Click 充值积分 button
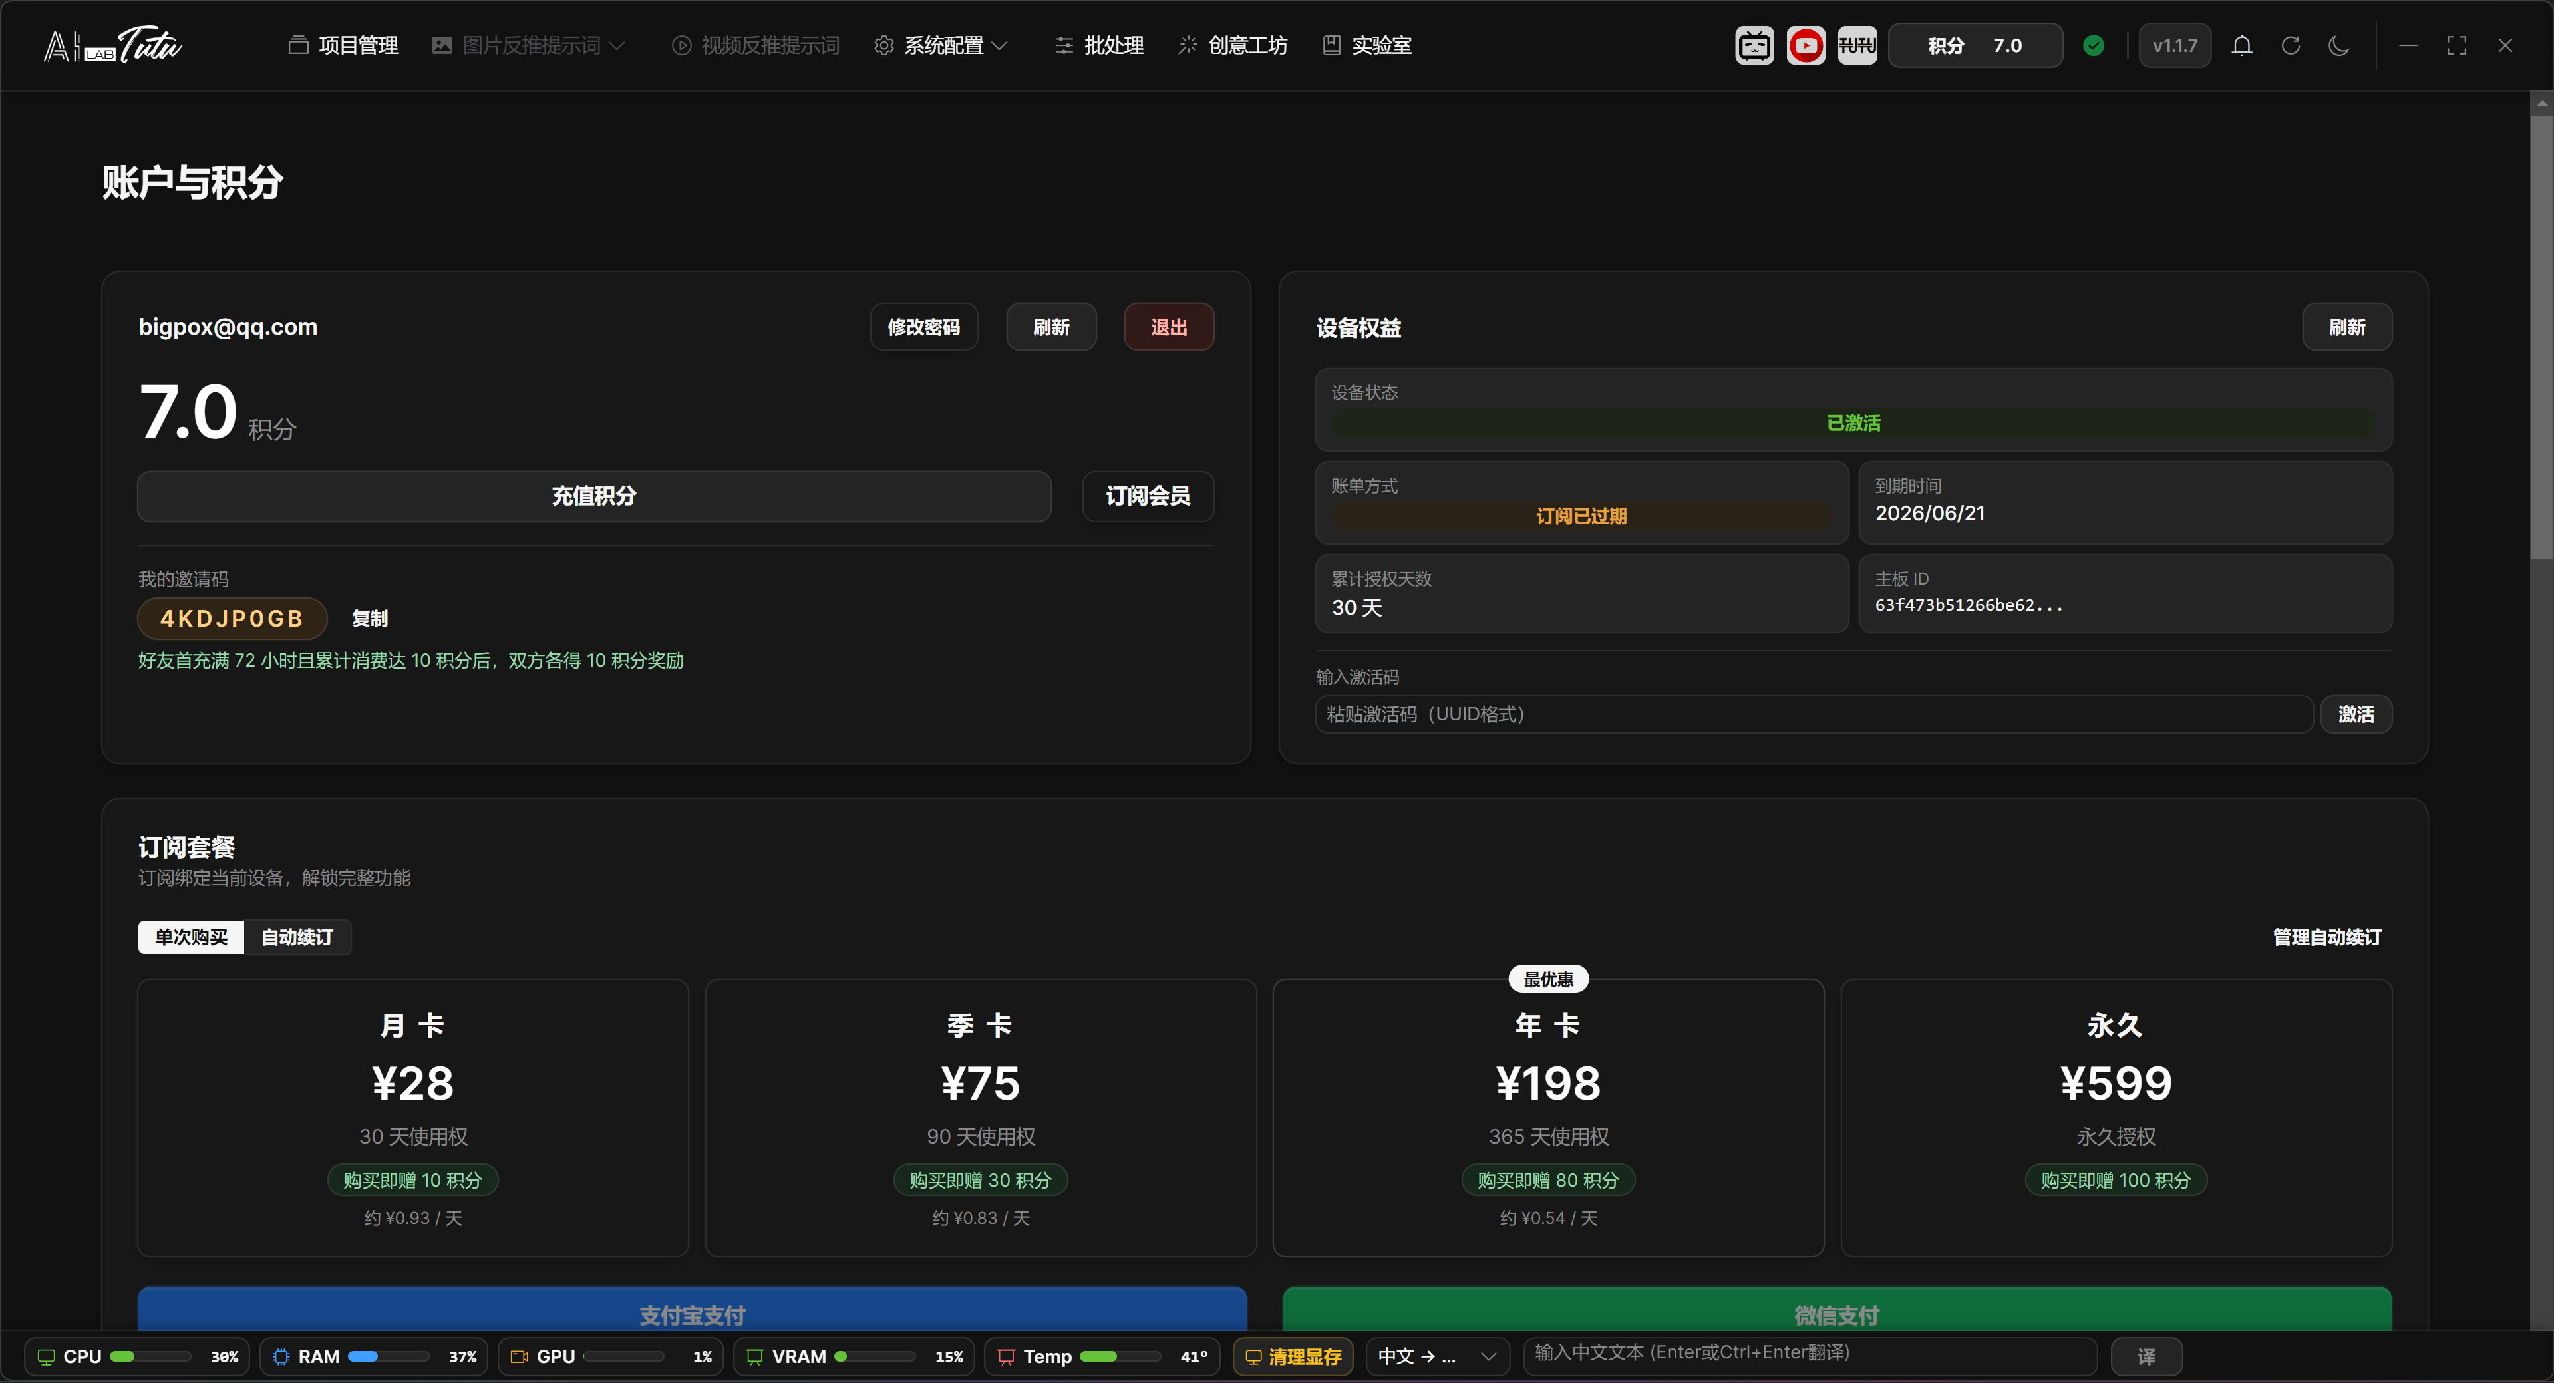The height and width of the screenshot is (1383, 2554). coord(594,496)
